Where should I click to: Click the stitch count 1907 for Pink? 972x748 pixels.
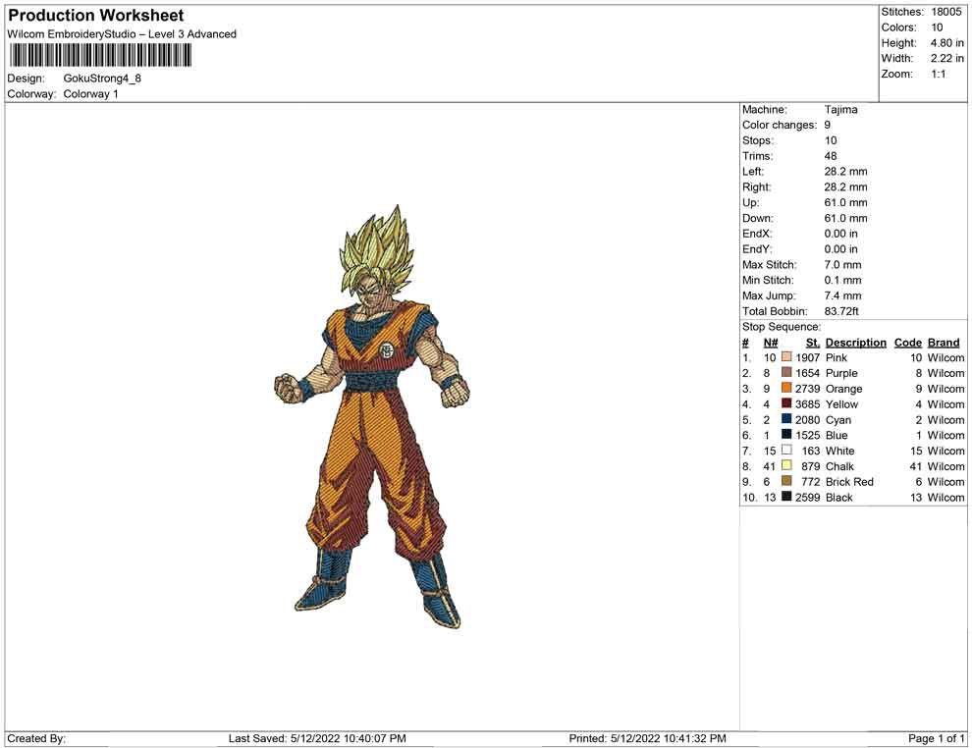point(807,357)
